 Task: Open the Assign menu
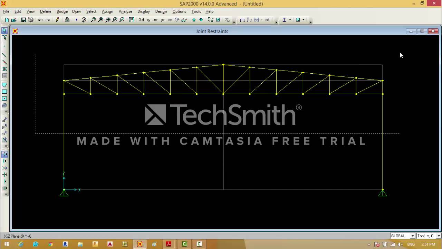(x=107, y=11)
